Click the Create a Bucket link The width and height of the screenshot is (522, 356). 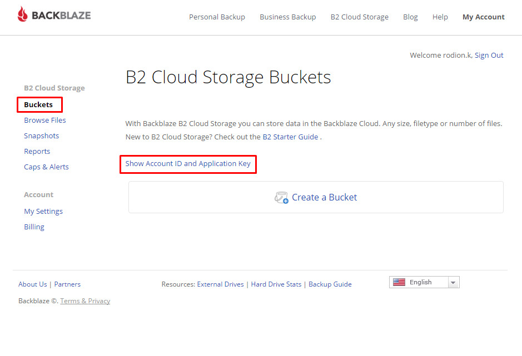click(324, 197)
